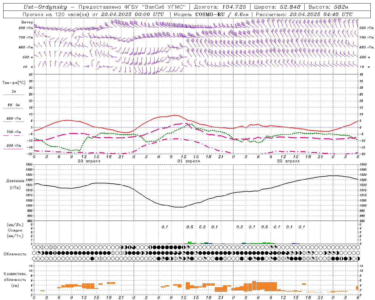Click the "Конвективн." convective cloud label
This screenshot has width=375, height=300.
point(15,274)
